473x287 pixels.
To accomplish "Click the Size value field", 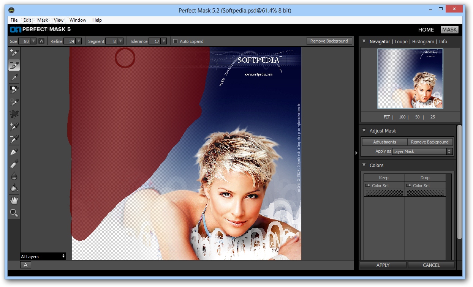I will [x=24, y=41].
